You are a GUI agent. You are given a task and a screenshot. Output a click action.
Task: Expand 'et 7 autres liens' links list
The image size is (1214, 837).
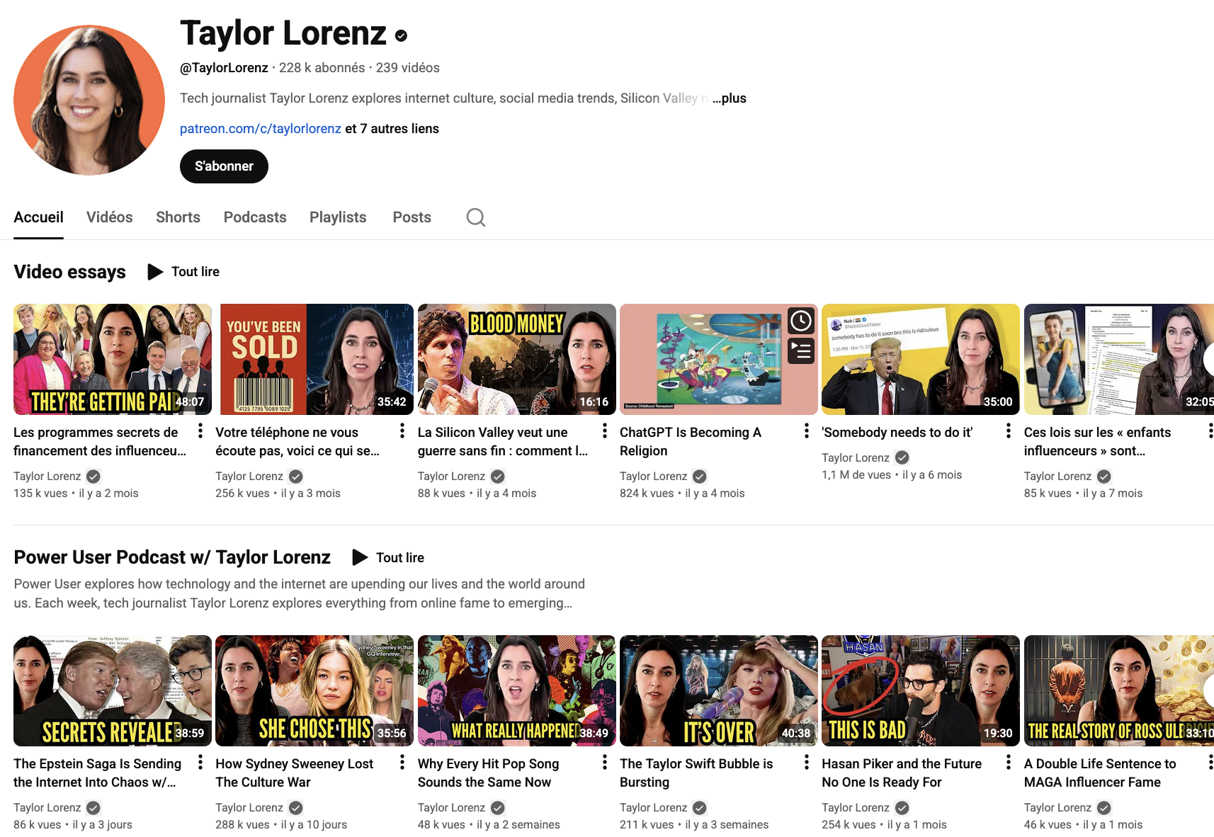click(392, 129)
